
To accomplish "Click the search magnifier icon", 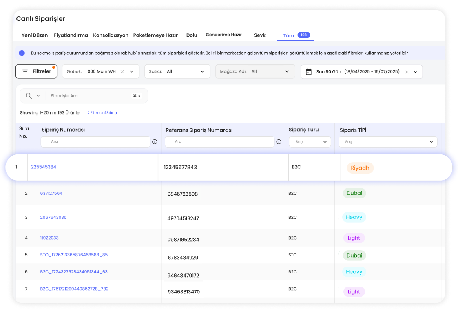I will click(x=29, y=96).
